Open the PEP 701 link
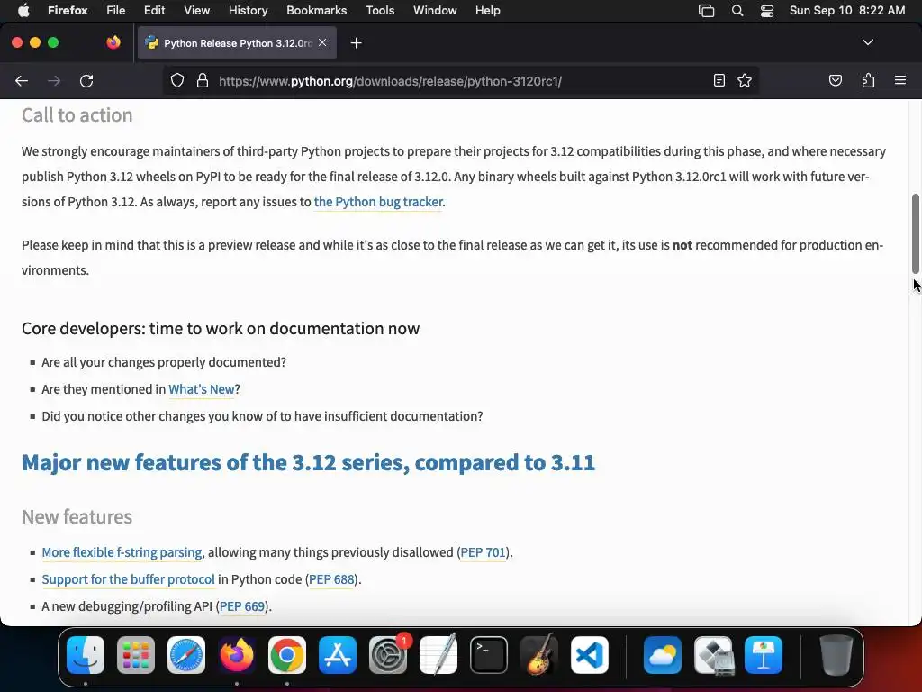Viewport: 922px width, 692px height. (483, 552)
